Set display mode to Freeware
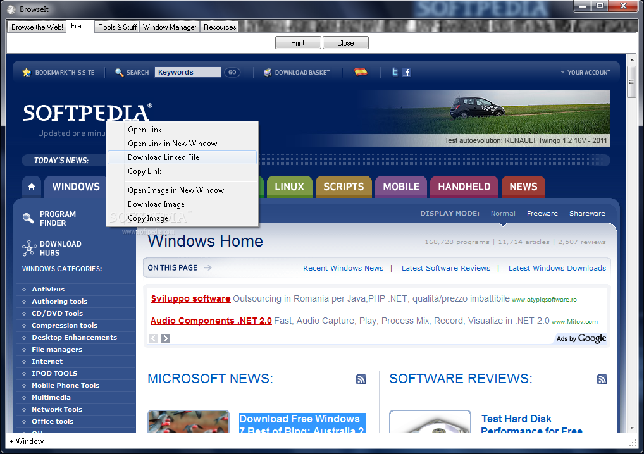 coord(542,214)
